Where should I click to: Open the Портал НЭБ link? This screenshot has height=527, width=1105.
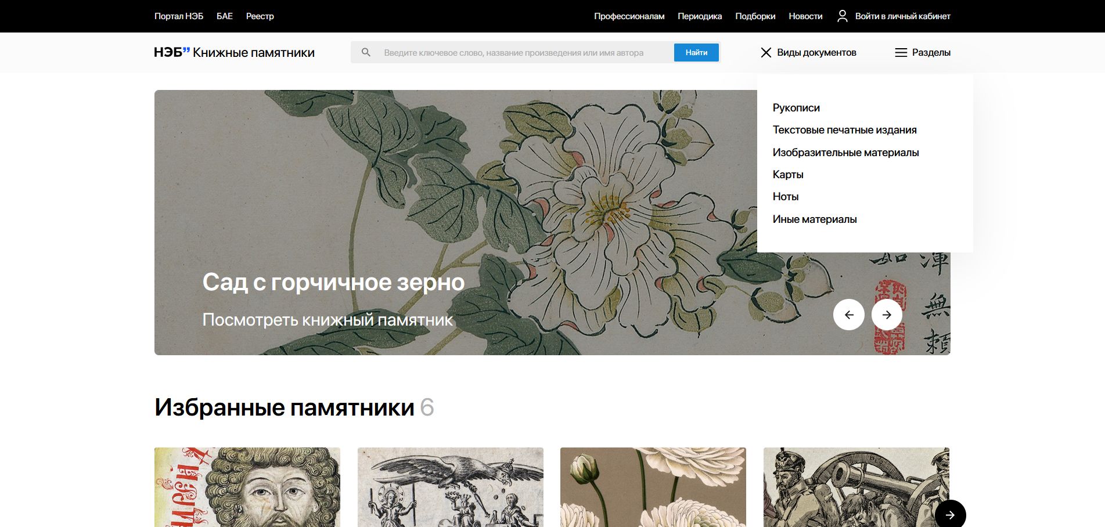tap(178, 16)
